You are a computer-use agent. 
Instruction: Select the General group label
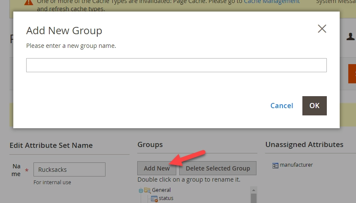tap(161, 190)
